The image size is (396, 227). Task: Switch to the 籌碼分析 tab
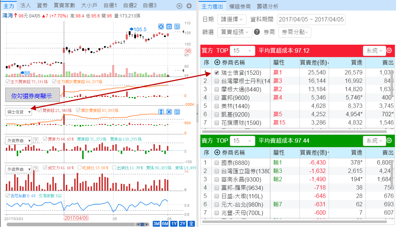267,6
